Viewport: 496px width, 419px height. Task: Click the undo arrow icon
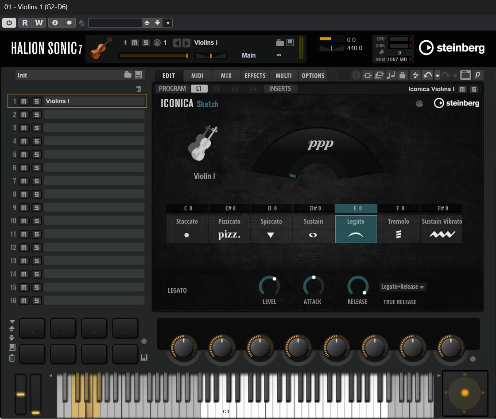coord(427,75)
